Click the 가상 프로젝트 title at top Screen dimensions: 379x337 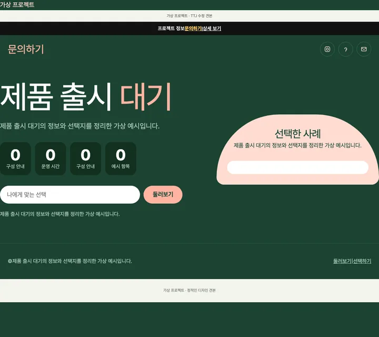17,5
